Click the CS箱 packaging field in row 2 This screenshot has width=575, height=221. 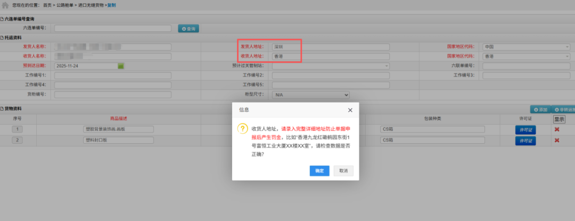coord(432,141)
